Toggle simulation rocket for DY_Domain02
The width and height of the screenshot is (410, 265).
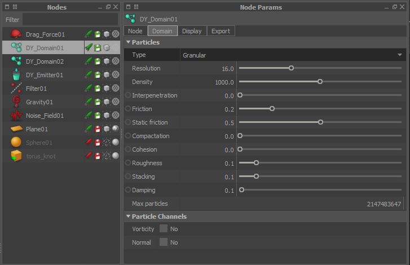pos(89,61)
